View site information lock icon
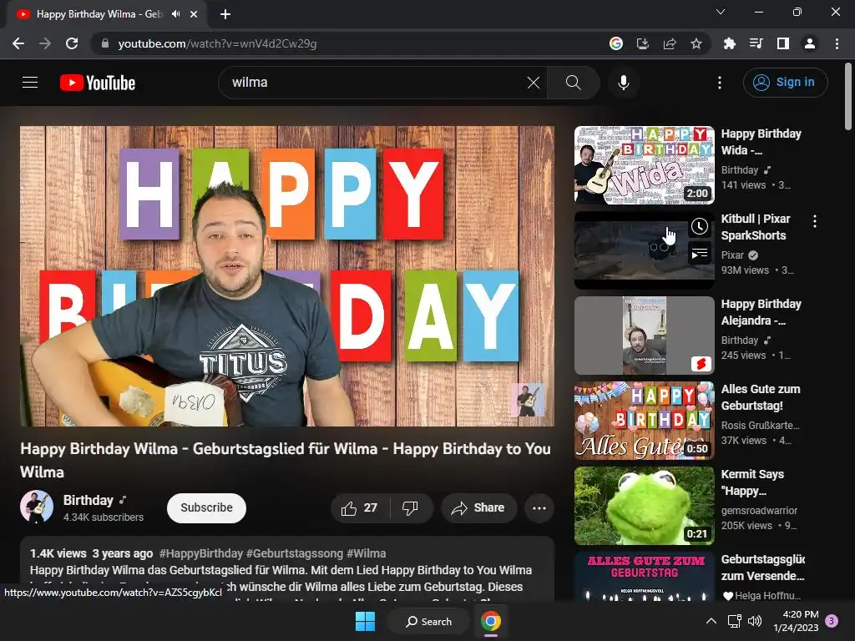The image size is (855, 641). 105,43
